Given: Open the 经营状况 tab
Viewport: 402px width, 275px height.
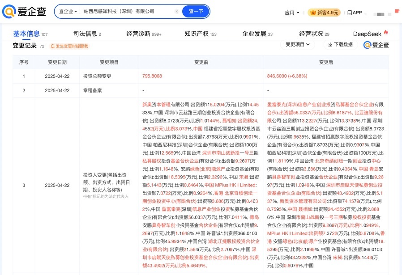Looking at the screenshot, I should [x=314, y=34].
